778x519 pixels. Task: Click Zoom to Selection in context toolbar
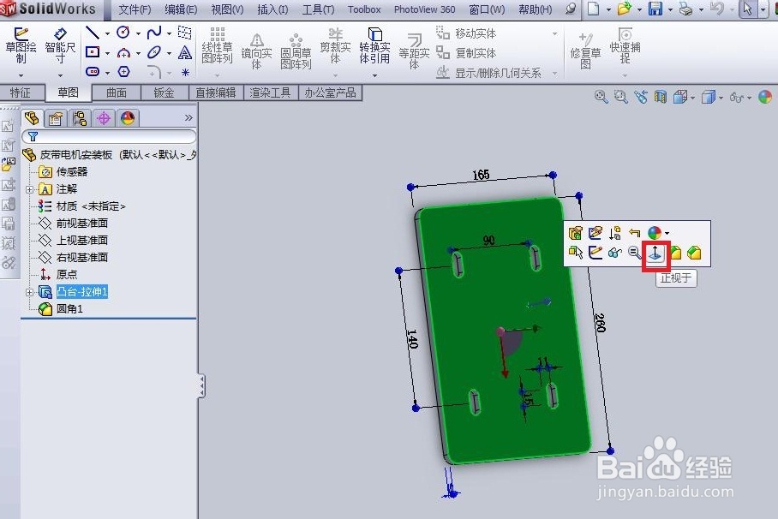click(635, 253)
